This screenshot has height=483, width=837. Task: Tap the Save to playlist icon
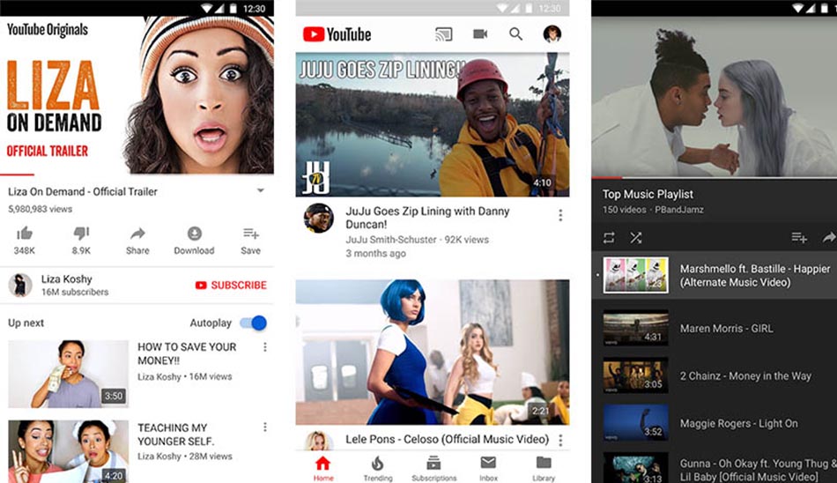251,234
